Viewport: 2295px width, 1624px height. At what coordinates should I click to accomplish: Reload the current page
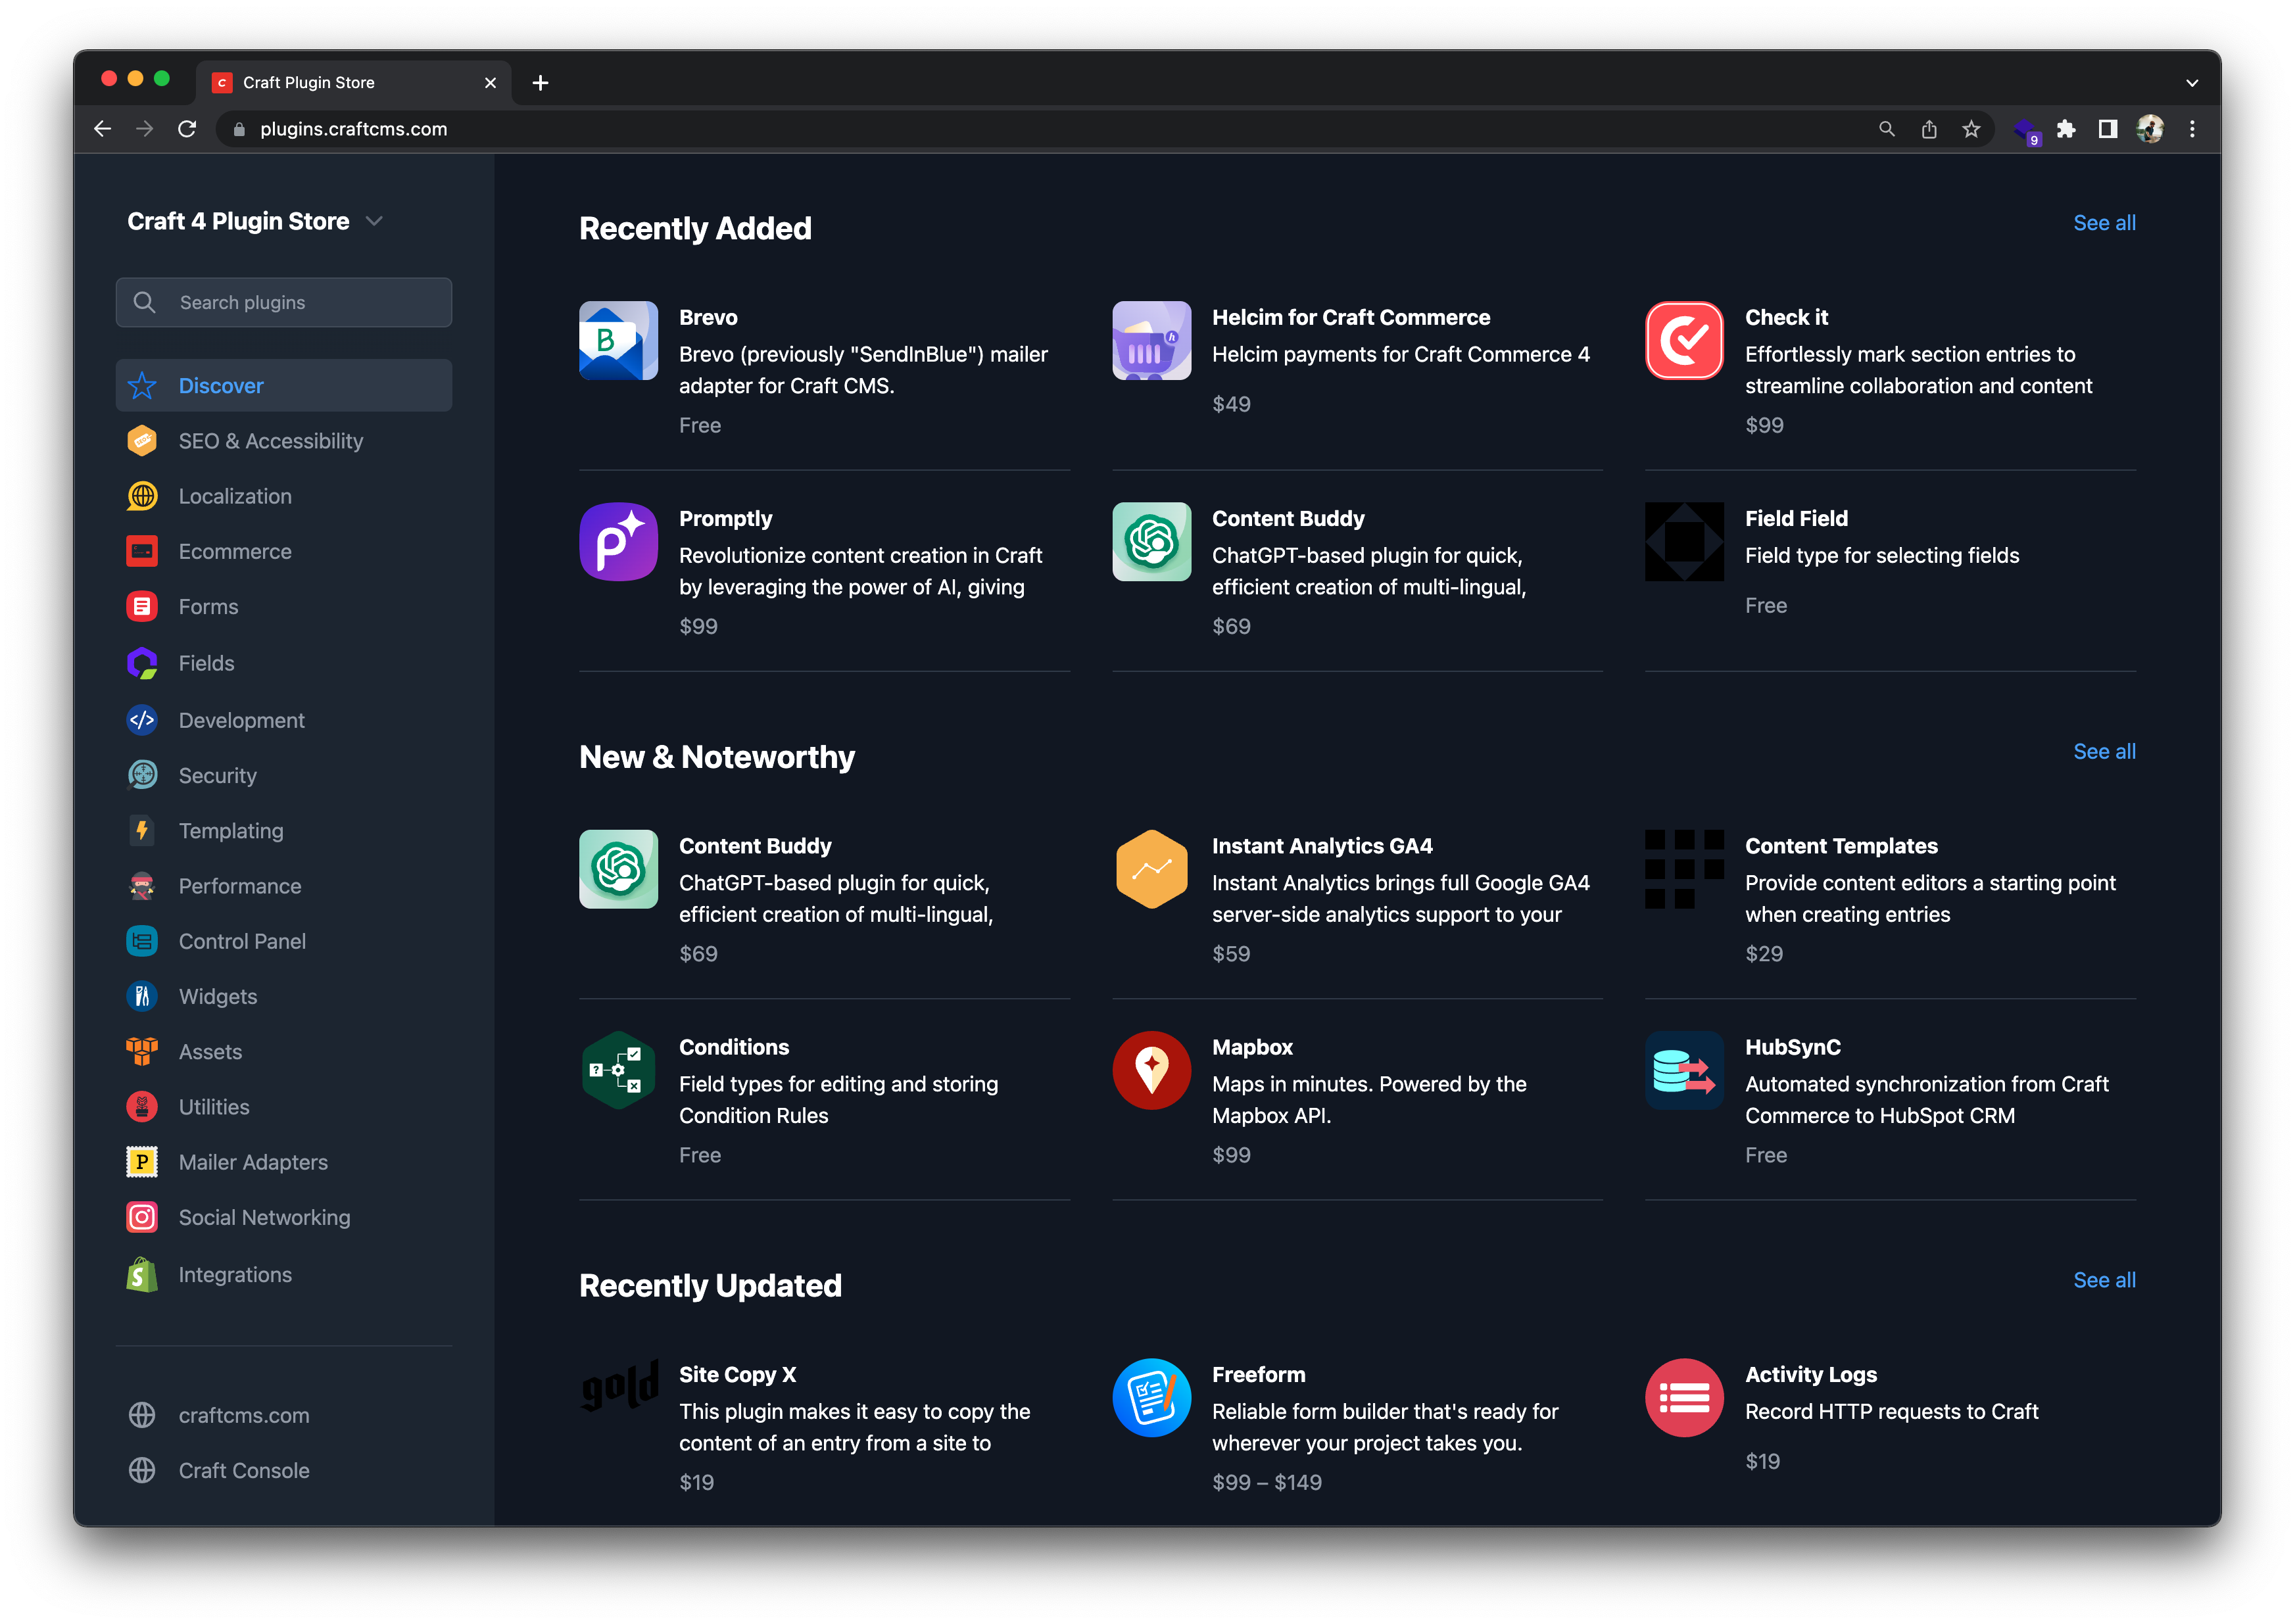pyautogui.click(x=187, y=129)
